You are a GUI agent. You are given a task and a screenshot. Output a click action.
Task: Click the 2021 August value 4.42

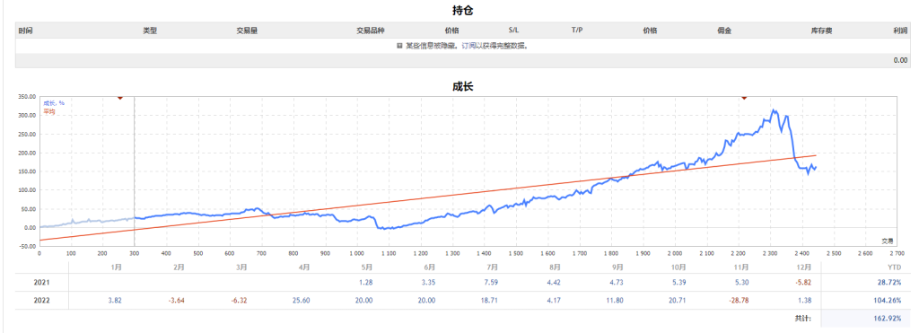tap(554, 283)
